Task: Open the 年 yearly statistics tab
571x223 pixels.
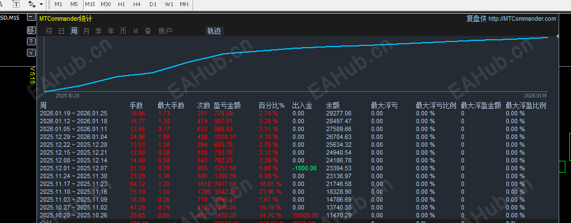Action: 111,31
